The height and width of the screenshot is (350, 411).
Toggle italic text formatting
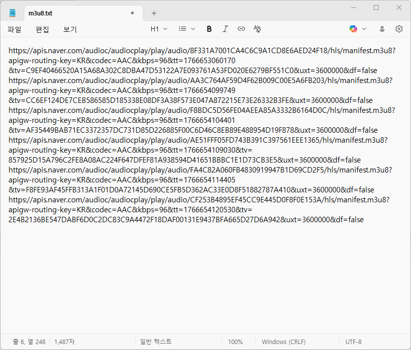pos(225,29)
